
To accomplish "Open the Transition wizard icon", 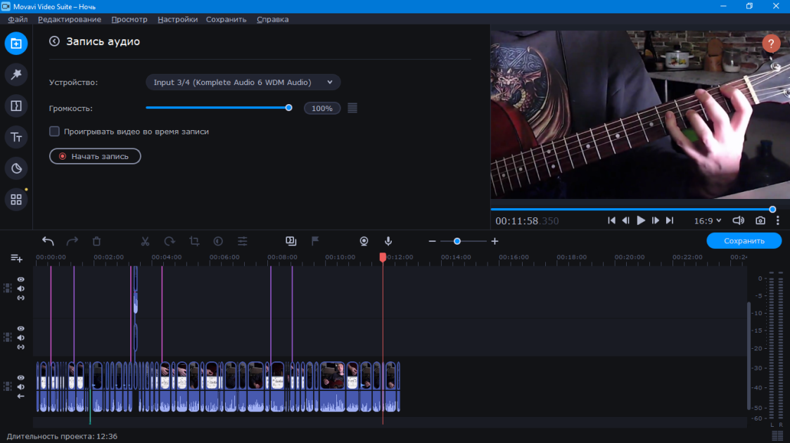I will pyautogui.click(x=291, y=241).
